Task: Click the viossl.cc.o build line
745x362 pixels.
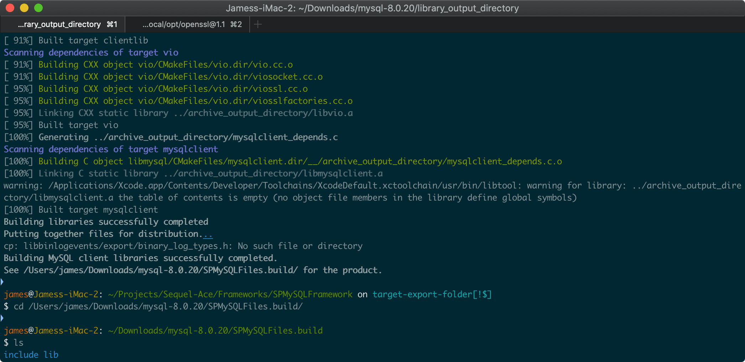Action: click(x=156, y=89)
